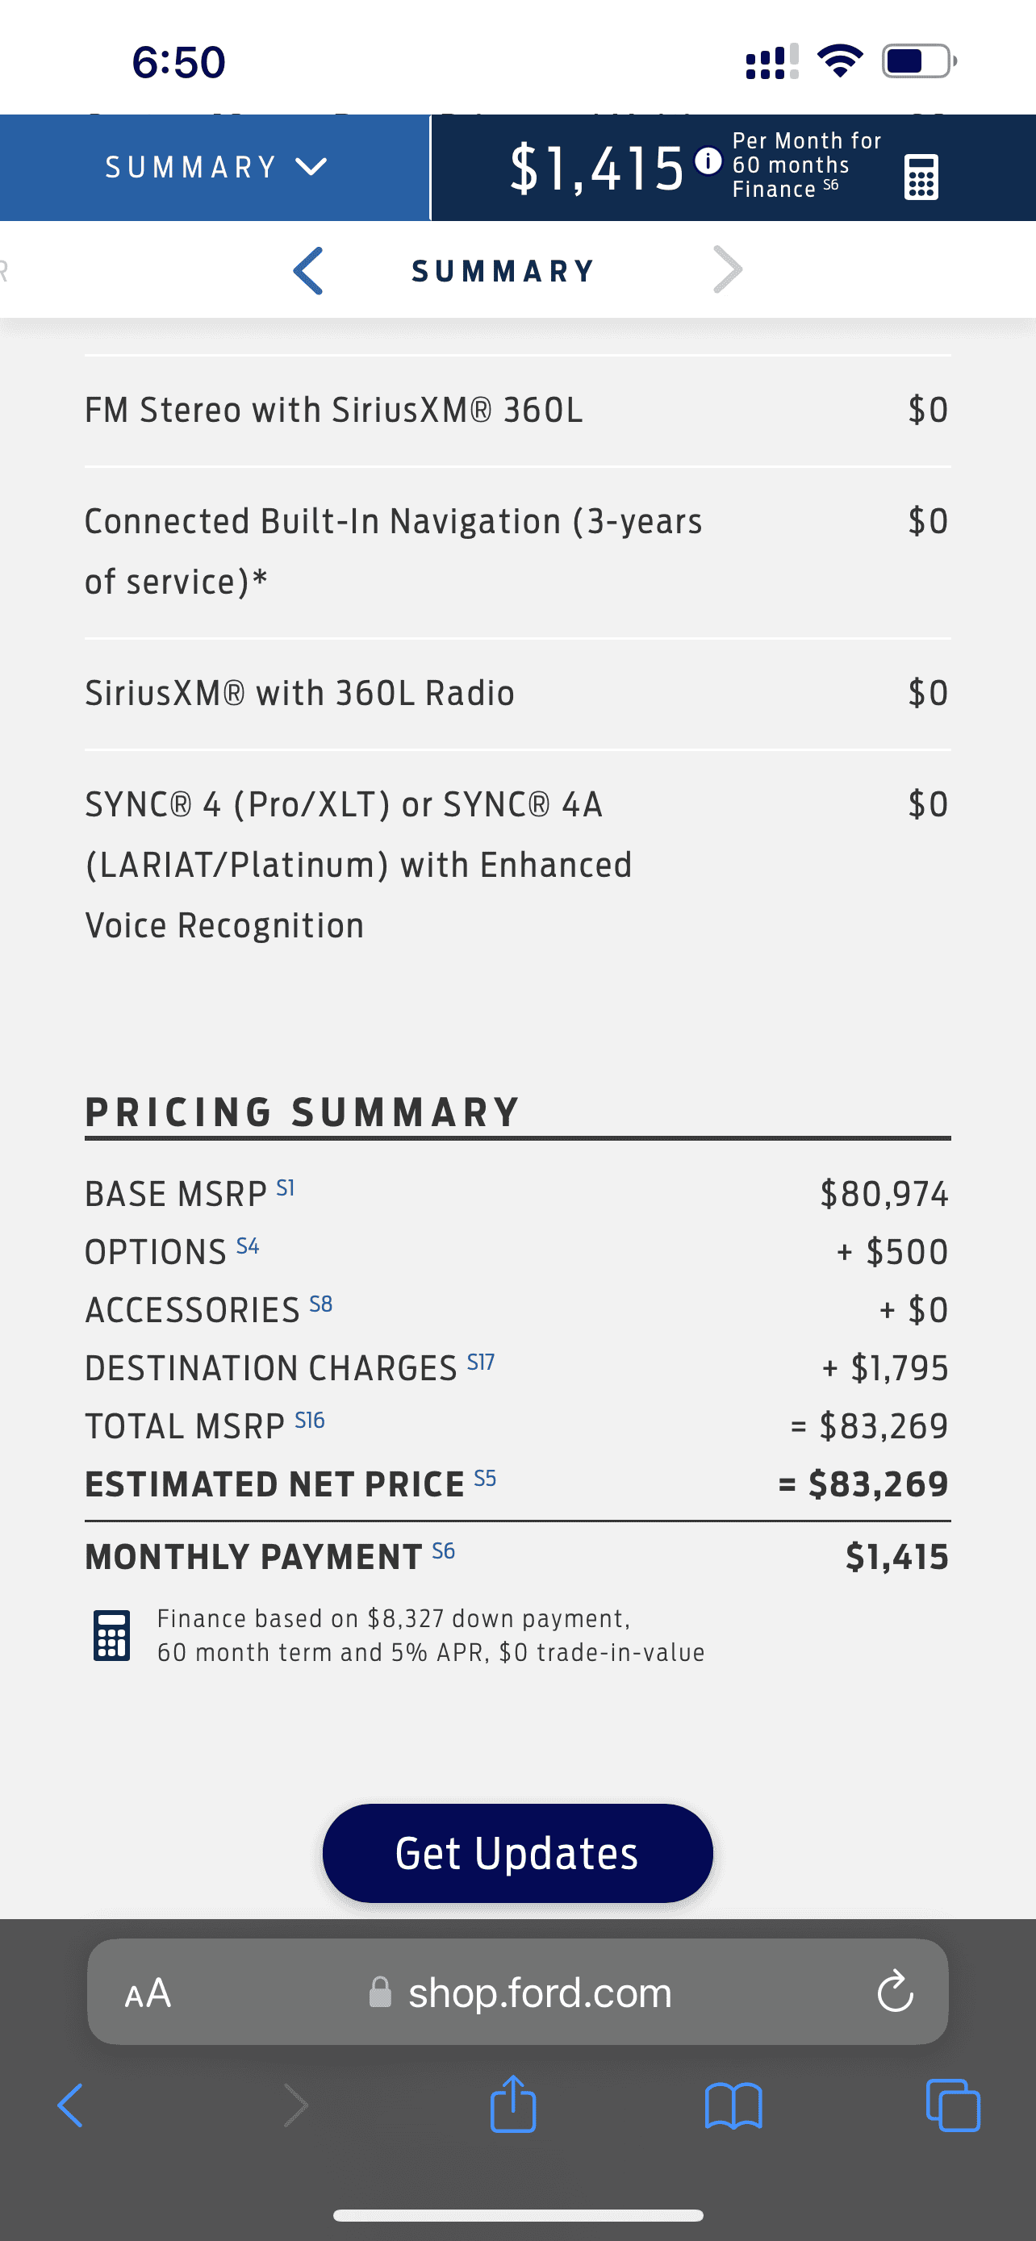The image size is (1036, 2241).
Task: Open the S4 footnote next to Options
Action: (x=248, y=1246)
